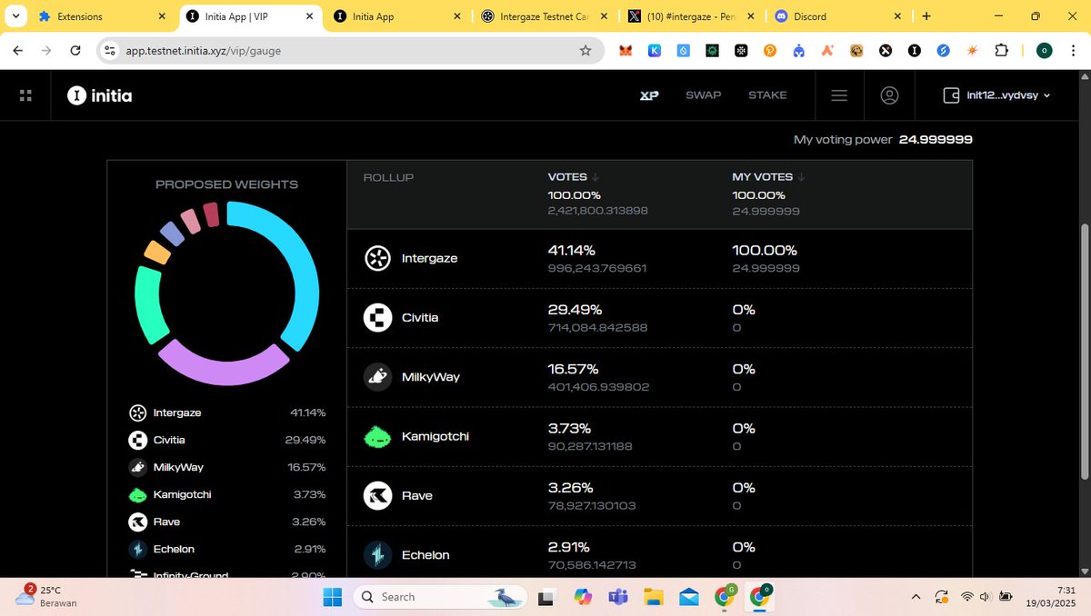Switch to the second Initia App tab
Viewport: 1091px width, 616px height.
[399, 16]
